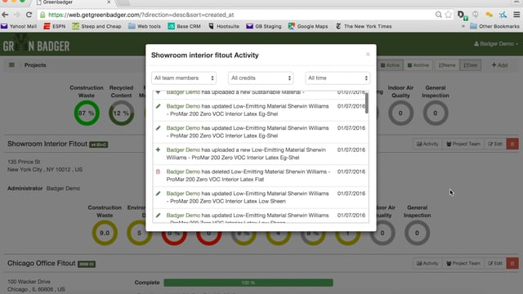Open the Base CRM bookmark

(184, 26)
